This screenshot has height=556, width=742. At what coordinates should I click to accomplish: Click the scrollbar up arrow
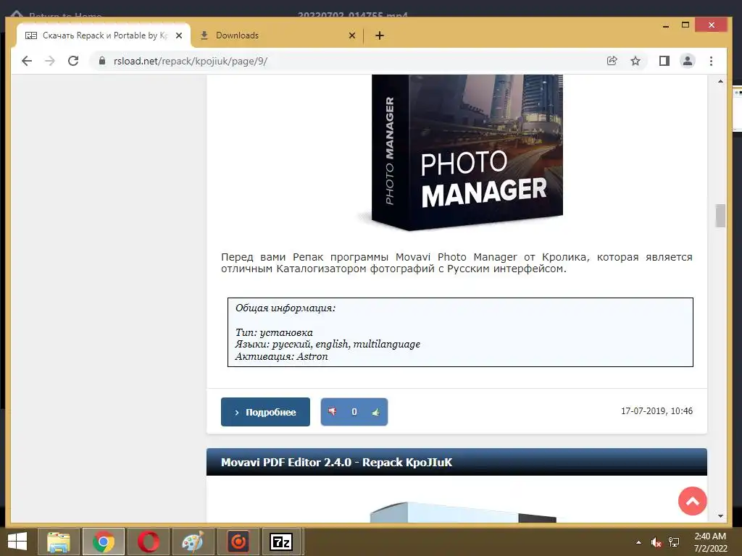[x=720, y=81]
